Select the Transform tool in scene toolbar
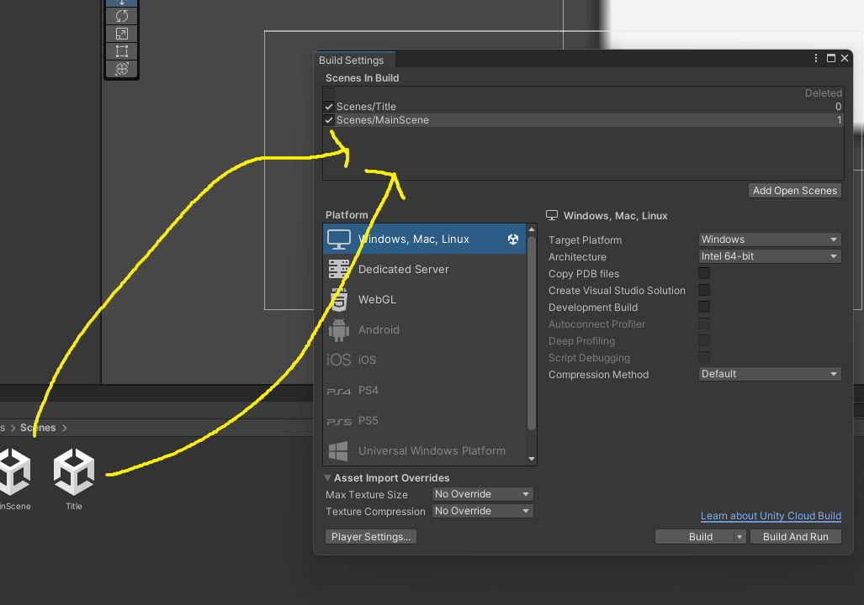864x605 pixels. 122,69
